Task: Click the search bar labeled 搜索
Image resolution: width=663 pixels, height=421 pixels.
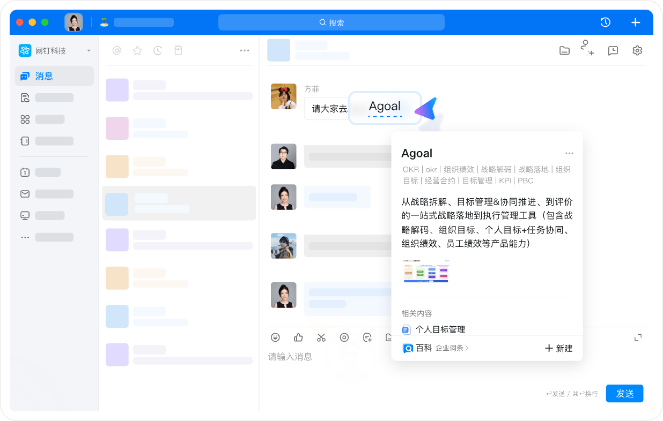Action: pyautogui.click(x=331, y=22)
